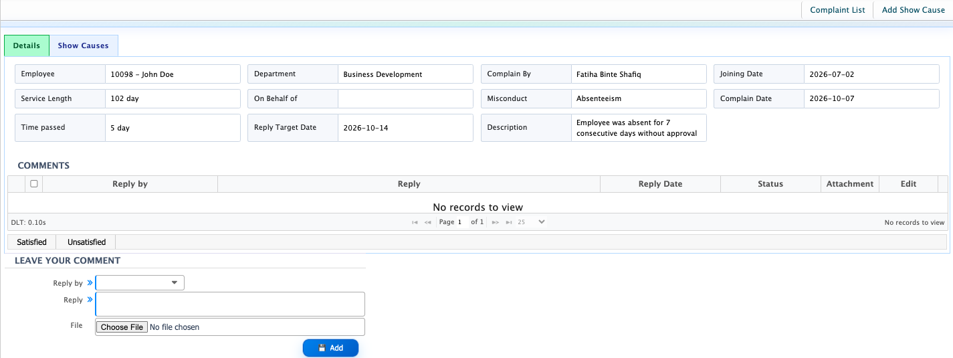Switch to the Show Causes tab
This screenshot has width=953, height=358.
tap(83, 46)
